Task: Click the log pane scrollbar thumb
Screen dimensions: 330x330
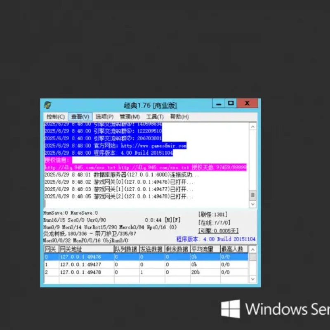Action: [253, 195]
